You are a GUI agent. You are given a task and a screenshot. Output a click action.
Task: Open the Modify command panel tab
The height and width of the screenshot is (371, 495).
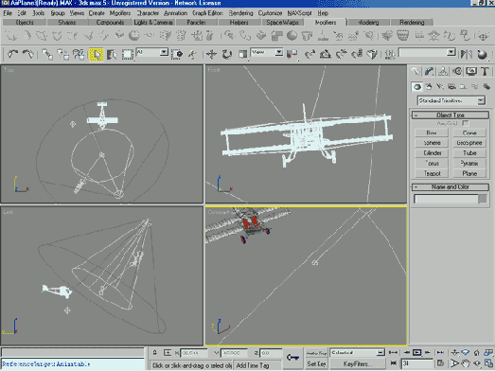tap(429, 71)
